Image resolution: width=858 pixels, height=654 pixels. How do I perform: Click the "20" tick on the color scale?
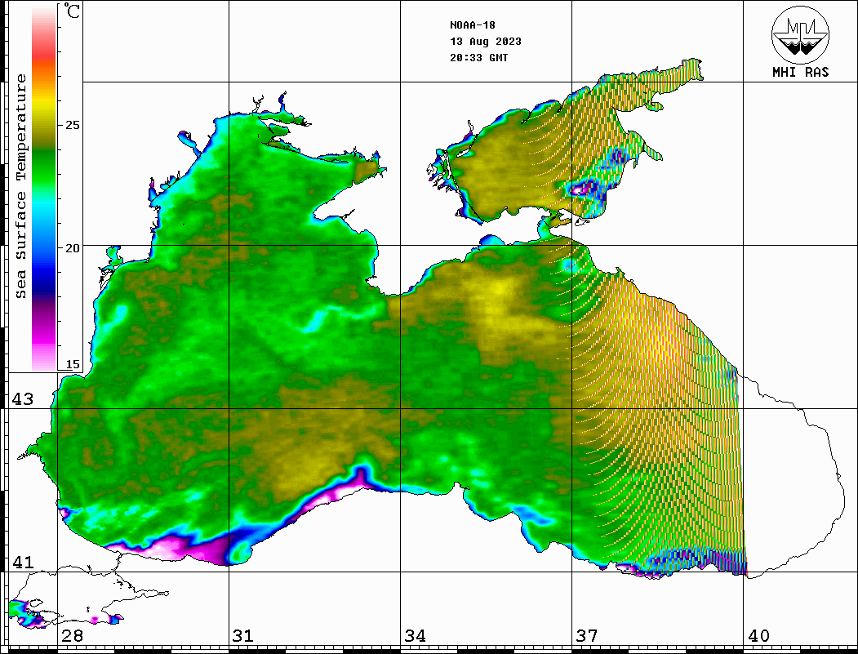click(x=72, y=248)
